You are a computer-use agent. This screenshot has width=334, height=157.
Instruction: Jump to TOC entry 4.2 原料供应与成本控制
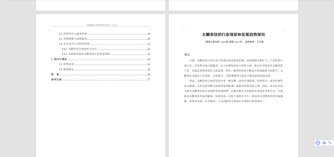[x=105, y=34]
